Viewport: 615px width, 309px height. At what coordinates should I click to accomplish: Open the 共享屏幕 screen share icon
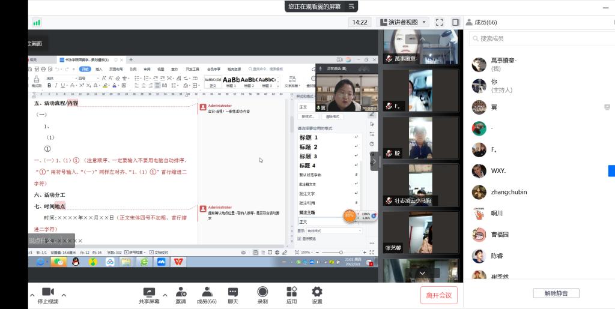149,292
